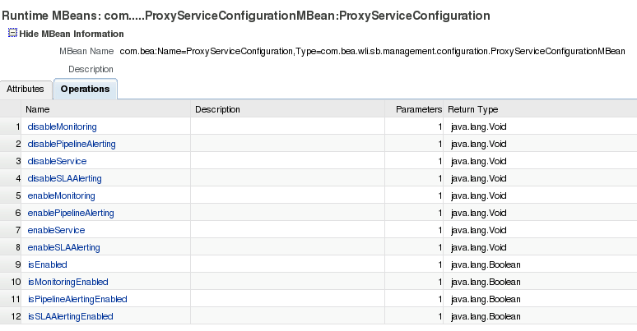637x331 pixels.
Task: Open the disablePipelineAlerting operation link
Action: pos(72,144)
